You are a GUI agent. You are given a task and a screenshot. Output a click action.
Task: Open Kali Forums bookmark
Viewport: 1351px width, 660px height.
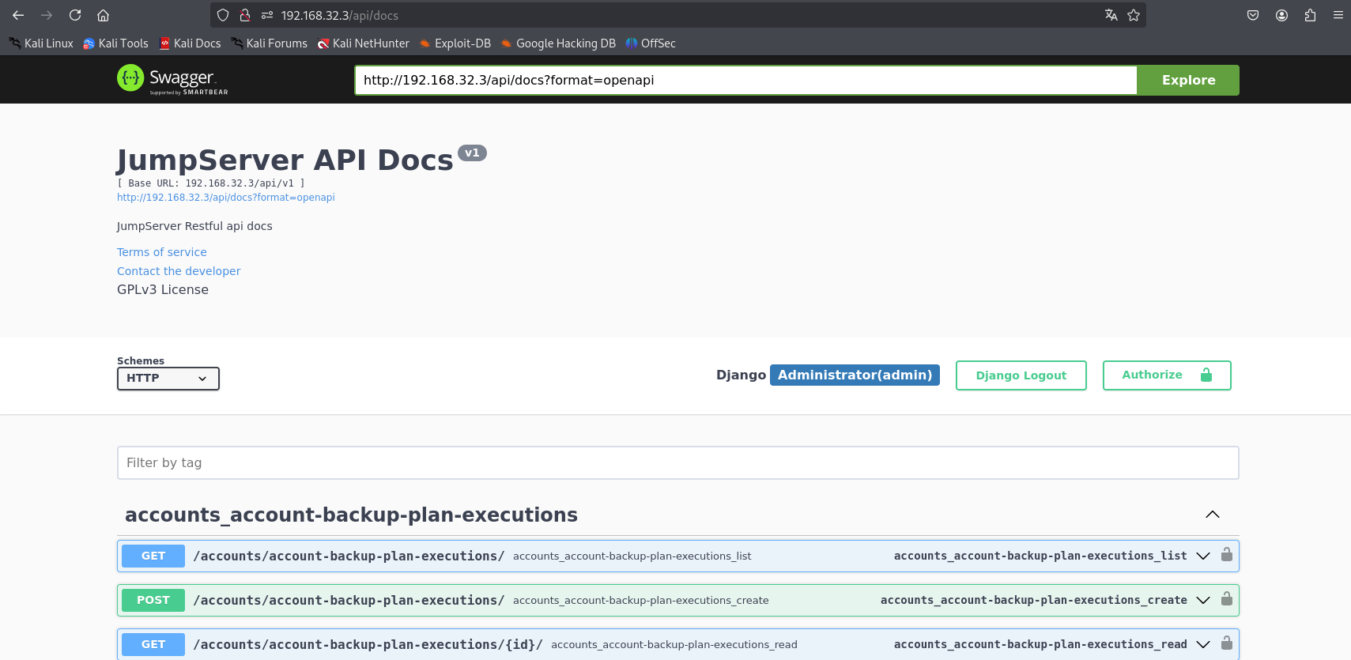click(269, 43)
